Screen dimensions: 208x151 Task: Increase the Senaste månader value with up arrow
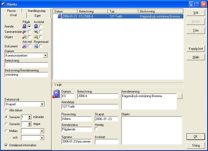coord(30,116)
